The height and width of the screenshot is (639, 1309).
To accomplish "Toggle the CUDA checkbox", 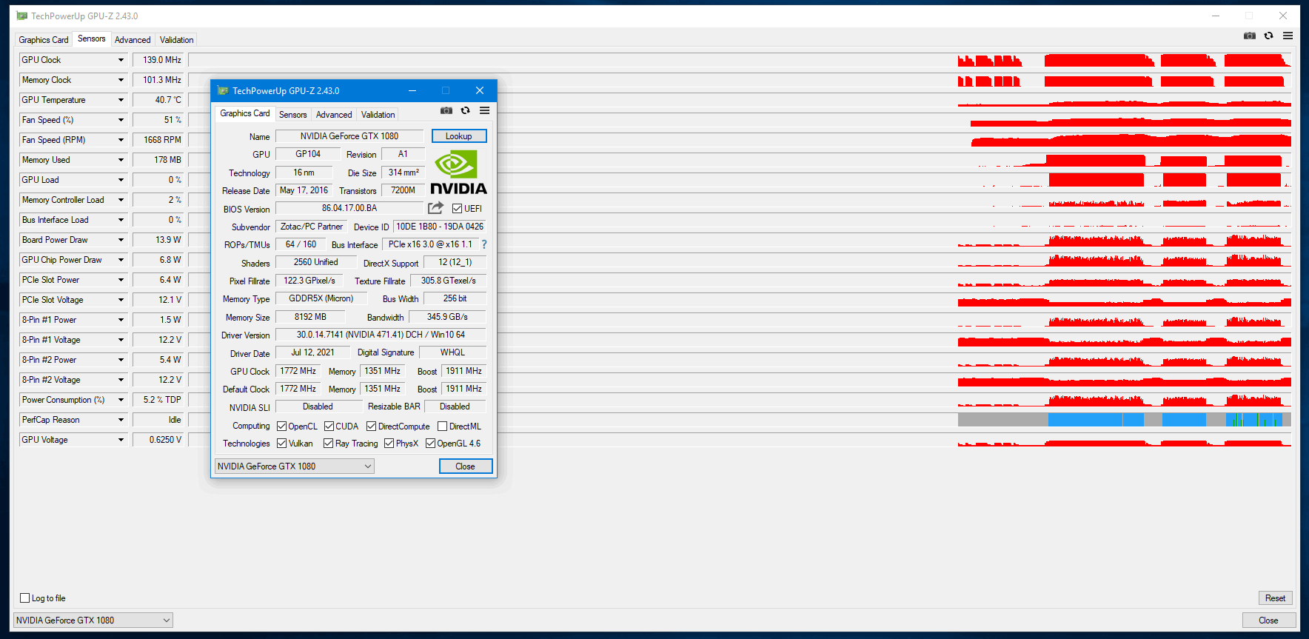I will 329,426.
